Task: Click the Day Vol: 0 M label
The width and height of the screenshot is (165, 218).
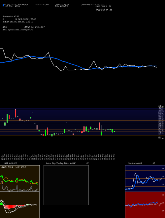Action: 104,10
